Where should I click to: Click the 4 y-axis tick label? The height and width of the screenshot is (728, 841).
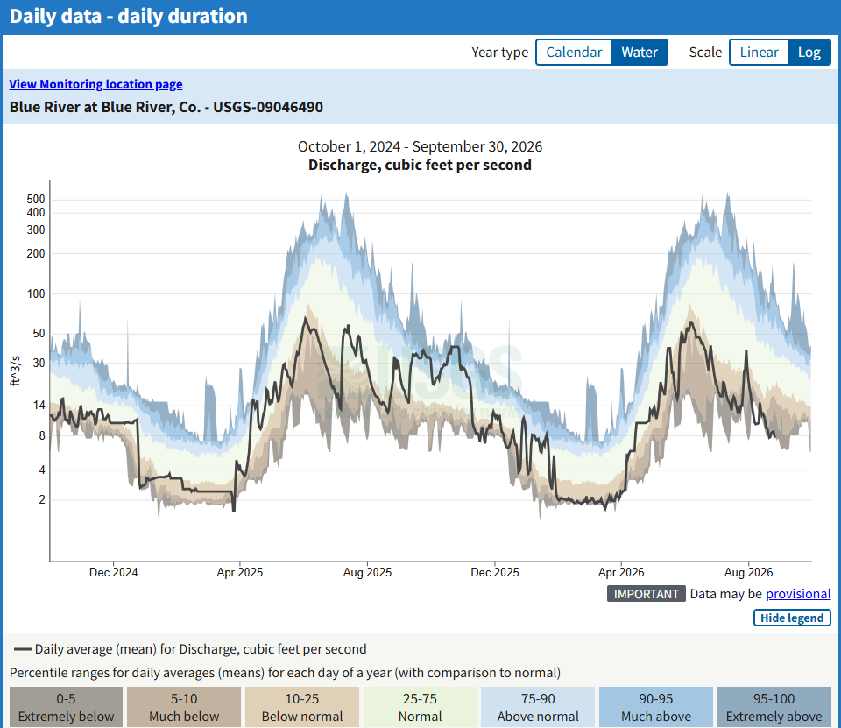[42, 470]
